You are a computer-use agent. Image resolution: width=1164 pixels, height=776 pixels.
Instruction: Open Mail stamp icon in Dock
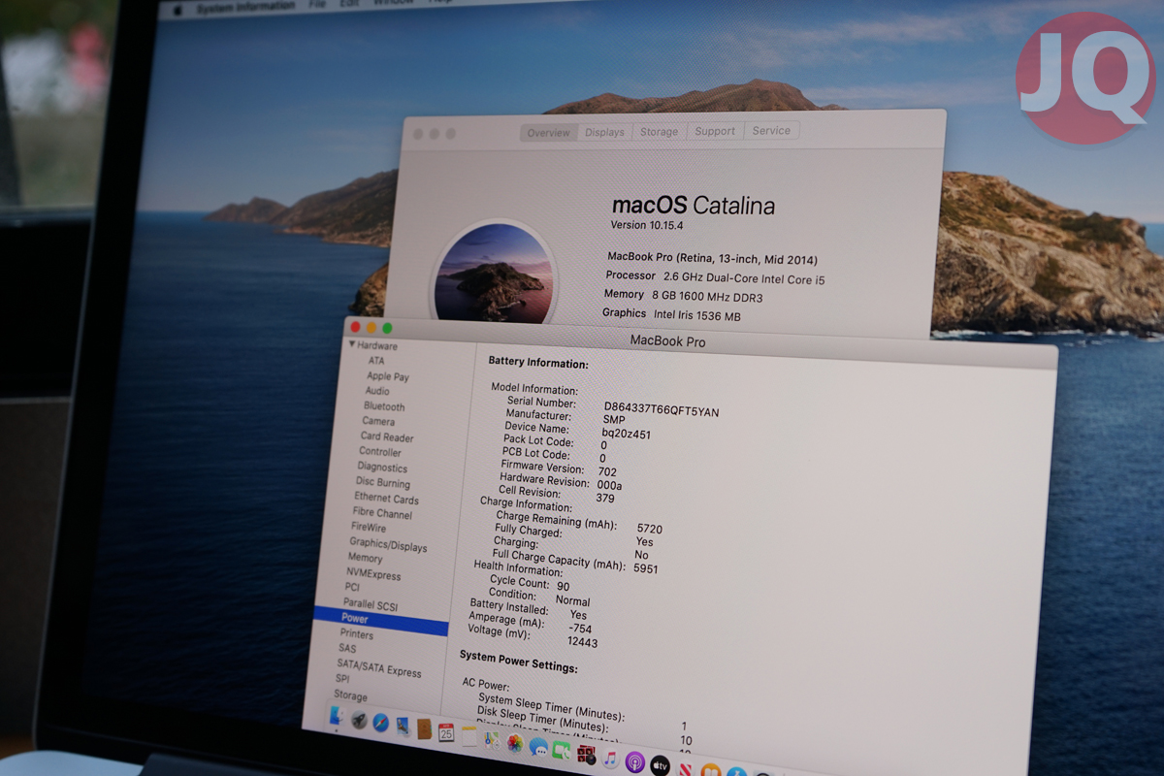coord(402,727)
